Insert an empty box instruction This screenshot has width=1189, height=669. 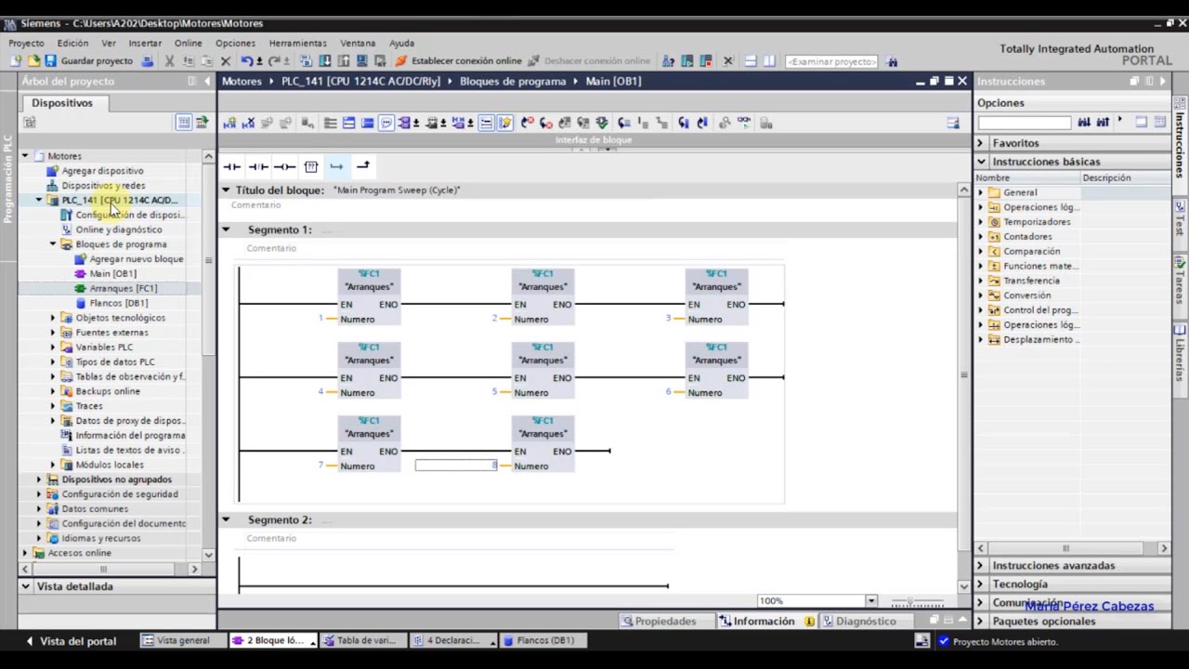[x=311, y=166]
